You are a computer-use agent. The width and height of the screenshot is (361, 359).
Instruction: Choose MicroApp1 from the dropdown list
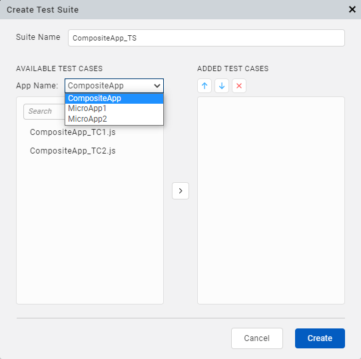(x=114, y=108)
